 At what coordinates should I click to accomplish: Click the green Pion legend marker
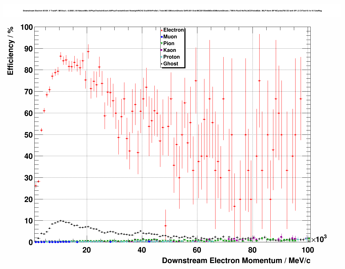pos(162,43)
